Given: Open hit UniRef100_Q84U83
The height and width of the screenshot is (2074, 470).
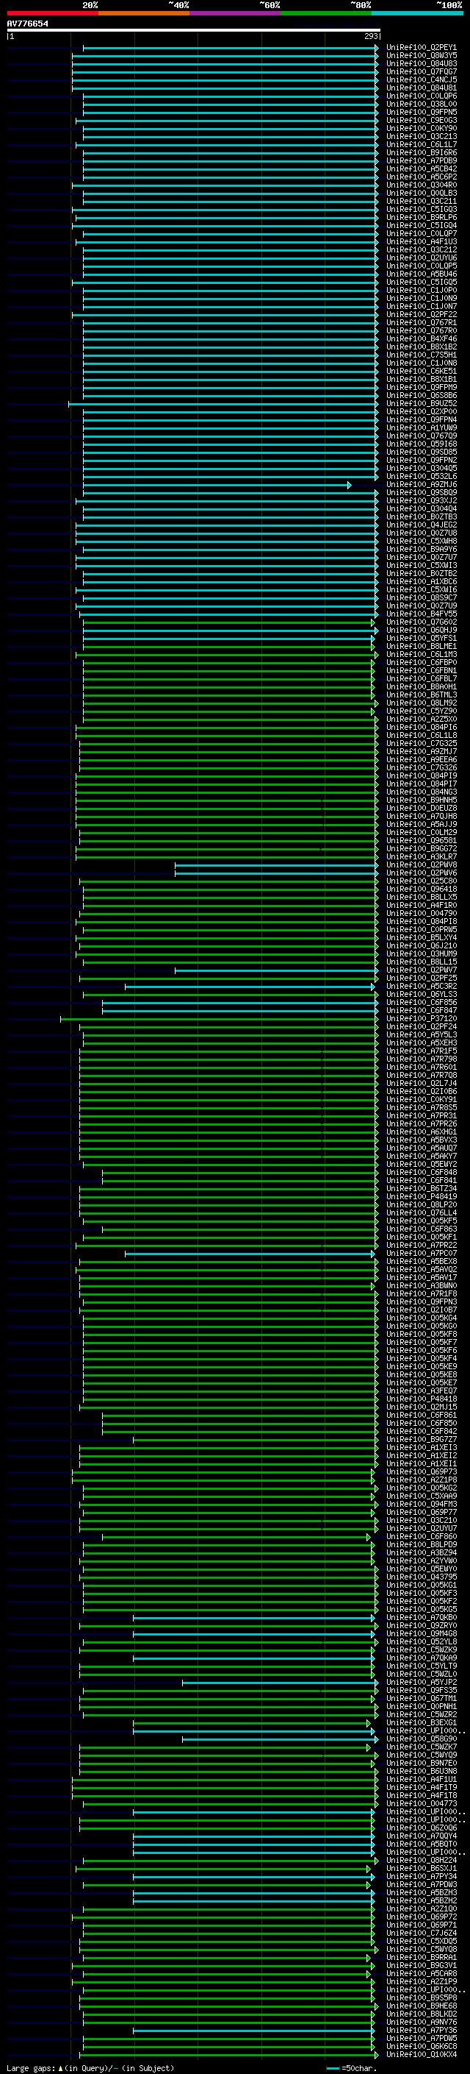Looking at the screenshot, I should (x=421, y=65).
